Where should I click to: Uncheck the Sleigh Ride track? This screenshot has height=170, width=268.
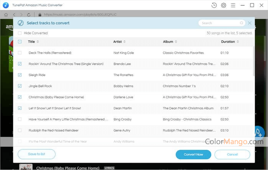(x=20, y=75)
